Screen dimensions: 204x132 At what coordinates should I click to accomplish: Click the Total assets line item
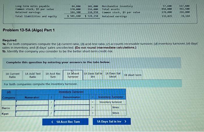(111, 9)
